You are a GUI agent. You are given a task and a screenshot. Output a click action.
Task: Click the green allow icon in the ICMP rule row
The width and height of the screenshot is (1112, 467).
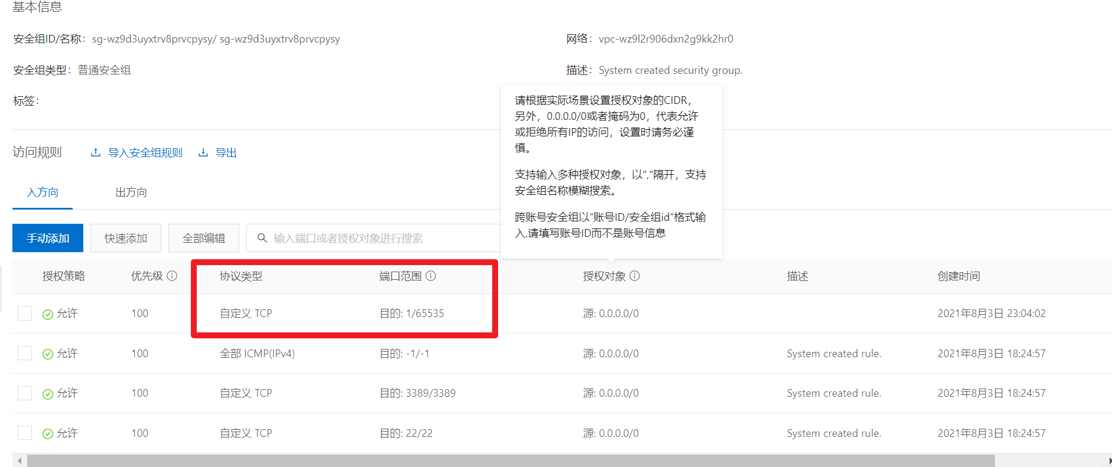point(48,354)
